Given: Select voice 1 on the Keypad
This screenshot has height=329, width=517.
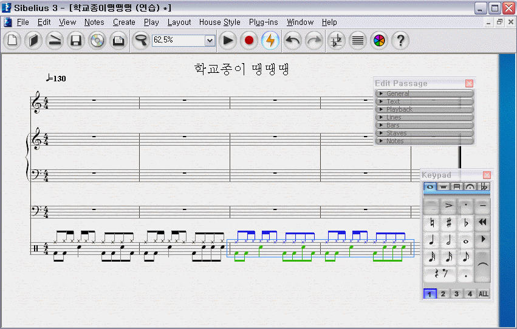Looking at the screenshot, I should [x=430, y=294].
